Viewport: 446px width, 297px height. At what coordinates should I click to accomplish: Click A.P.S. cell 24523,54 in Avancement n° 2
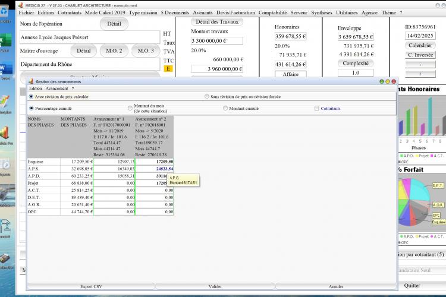tap(155, 169)
